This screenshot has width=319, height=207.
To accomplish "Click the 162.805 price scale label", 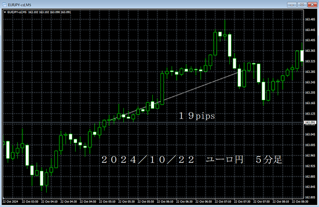I will (310, 197).
